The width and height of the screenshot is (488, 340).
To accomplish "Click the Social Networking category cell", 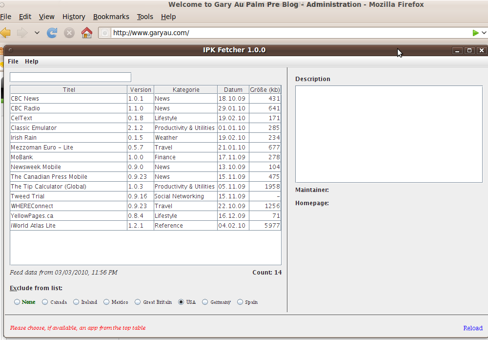I will click(186, 196).
